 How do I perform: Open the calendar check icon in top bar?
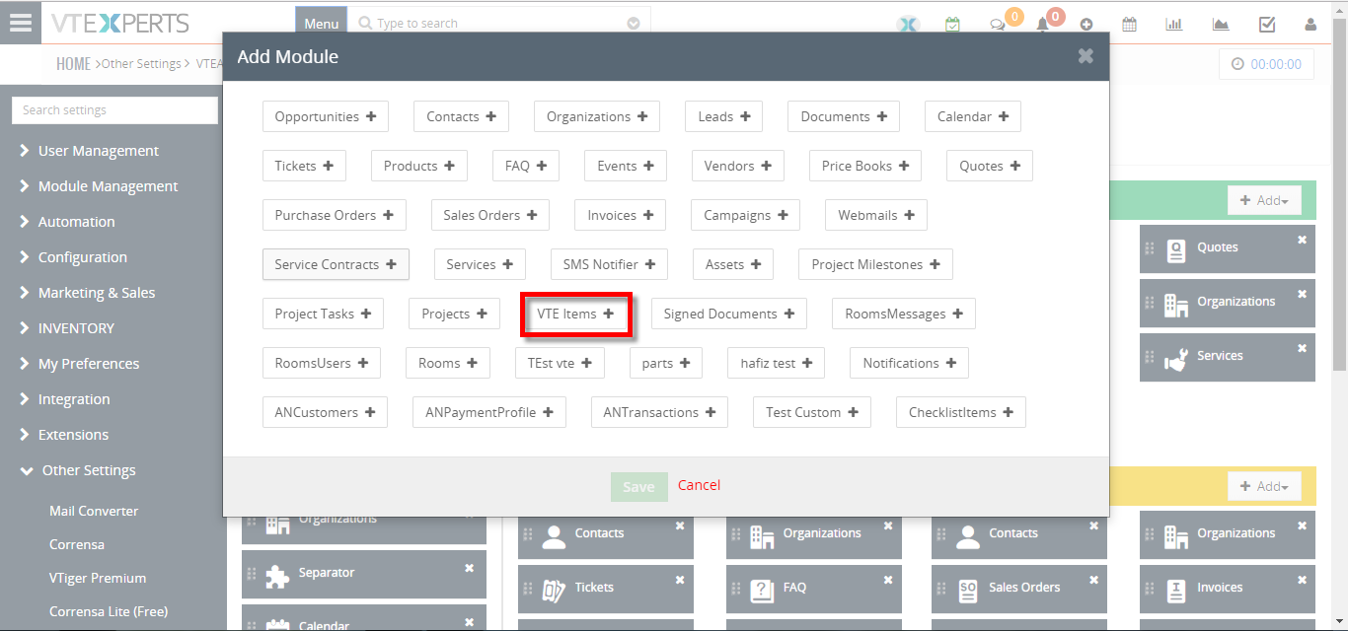point(952,25)
